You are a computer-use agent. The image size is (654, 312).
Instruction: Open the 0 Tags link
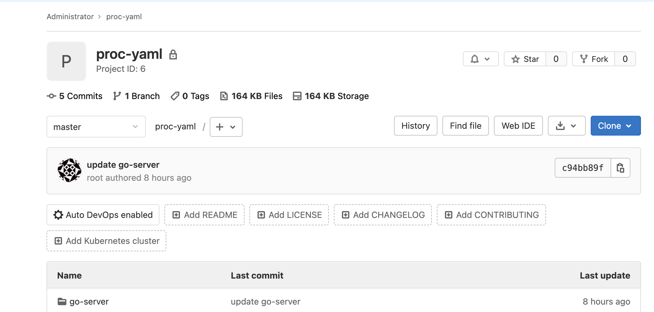(x=195, y=96)
